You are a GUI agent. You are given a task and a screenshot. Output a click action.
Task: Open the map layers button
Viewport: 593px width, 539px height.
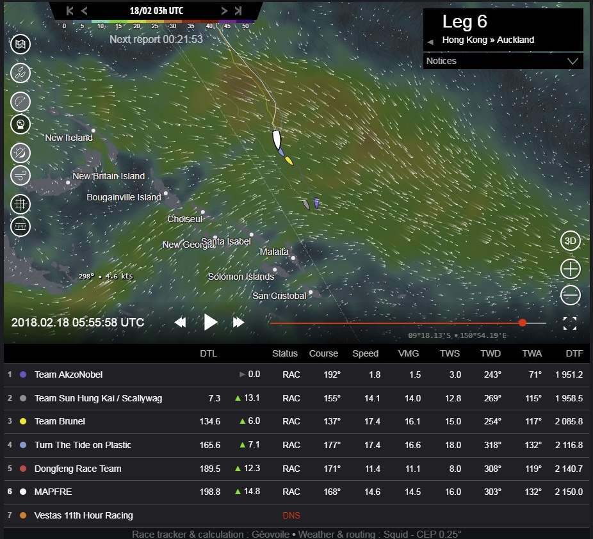(20, 44)
